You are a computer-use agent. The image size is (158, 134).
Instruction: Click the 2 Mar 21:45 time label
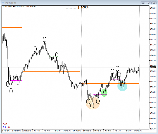[x=138, y=131]
